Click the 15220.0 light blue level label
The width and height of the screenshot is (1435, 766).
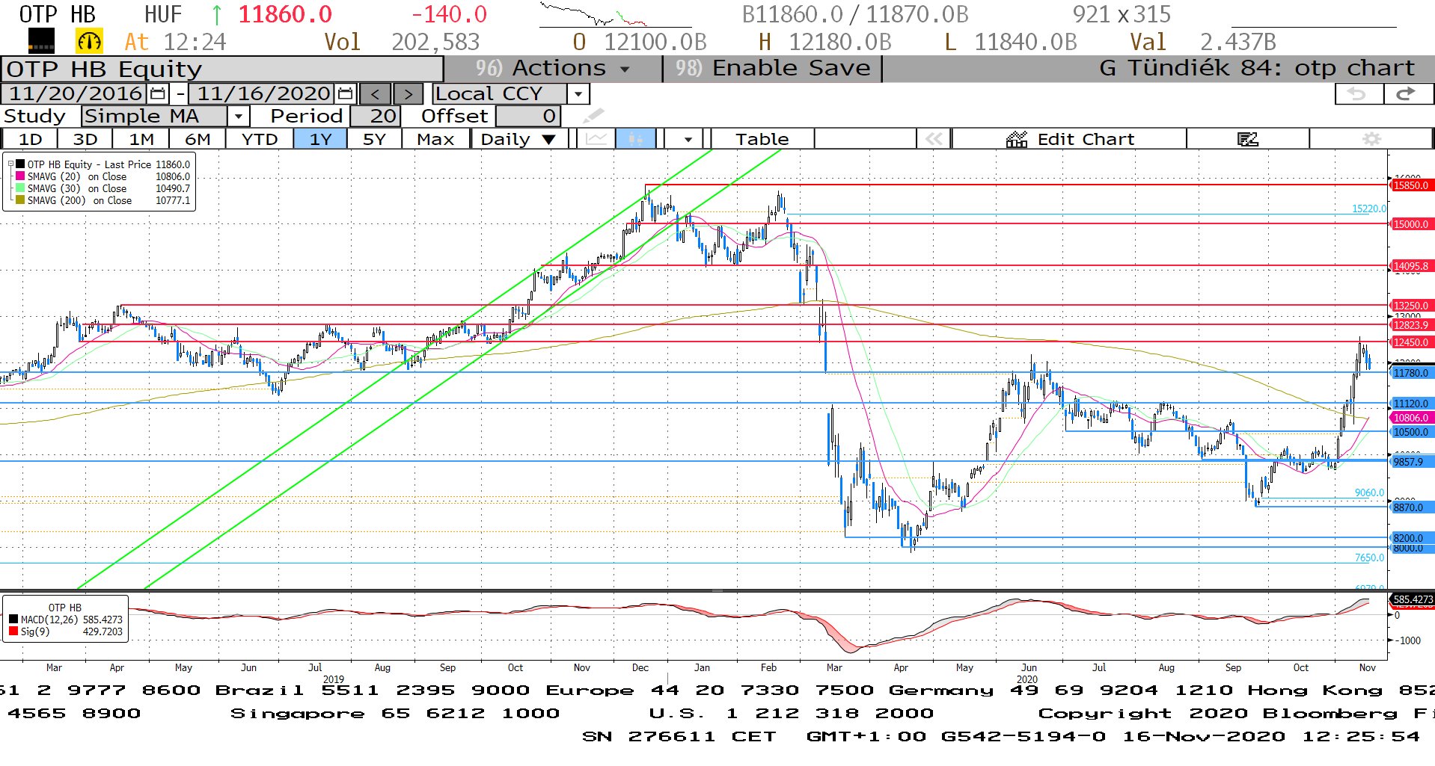click(1368, 209)
